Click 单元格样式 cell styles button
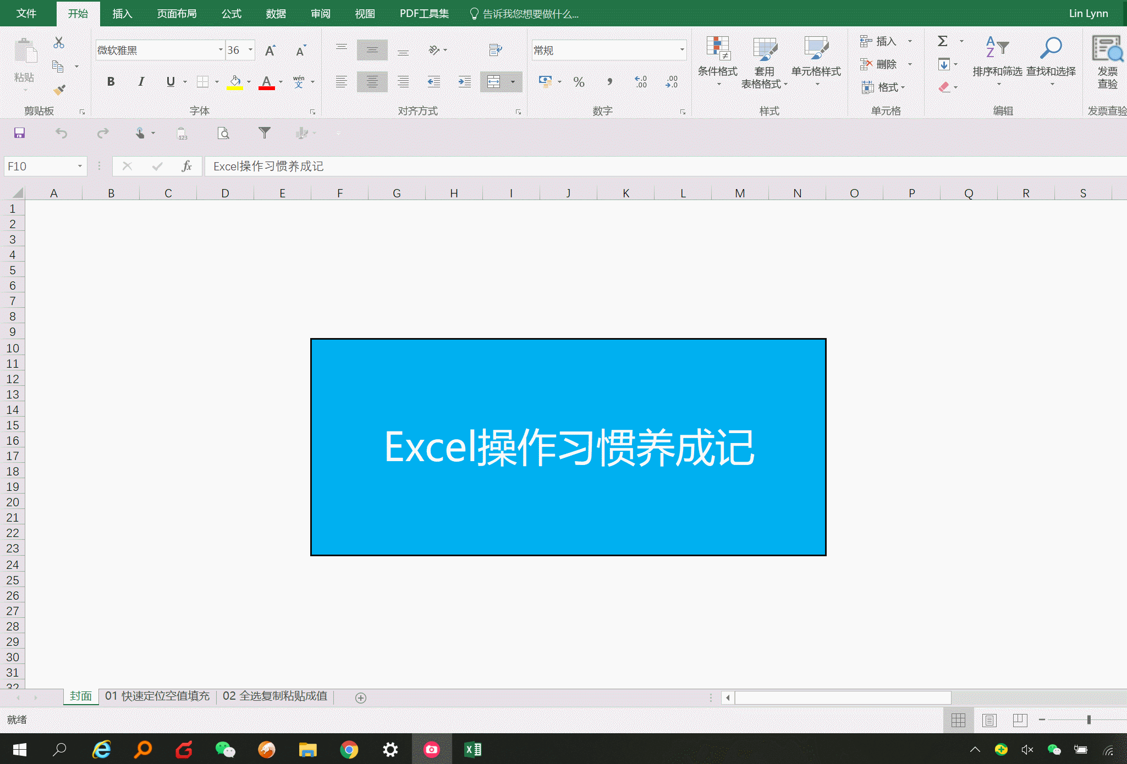 pos(816,60)
